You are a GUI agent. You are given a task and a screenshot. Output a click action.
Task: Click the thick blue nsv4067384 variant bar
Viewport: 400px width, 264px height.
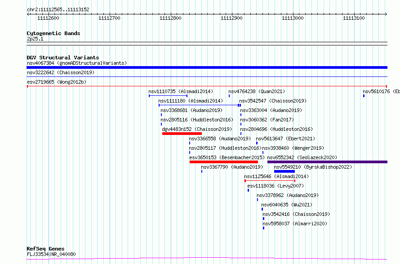[207, 67]
